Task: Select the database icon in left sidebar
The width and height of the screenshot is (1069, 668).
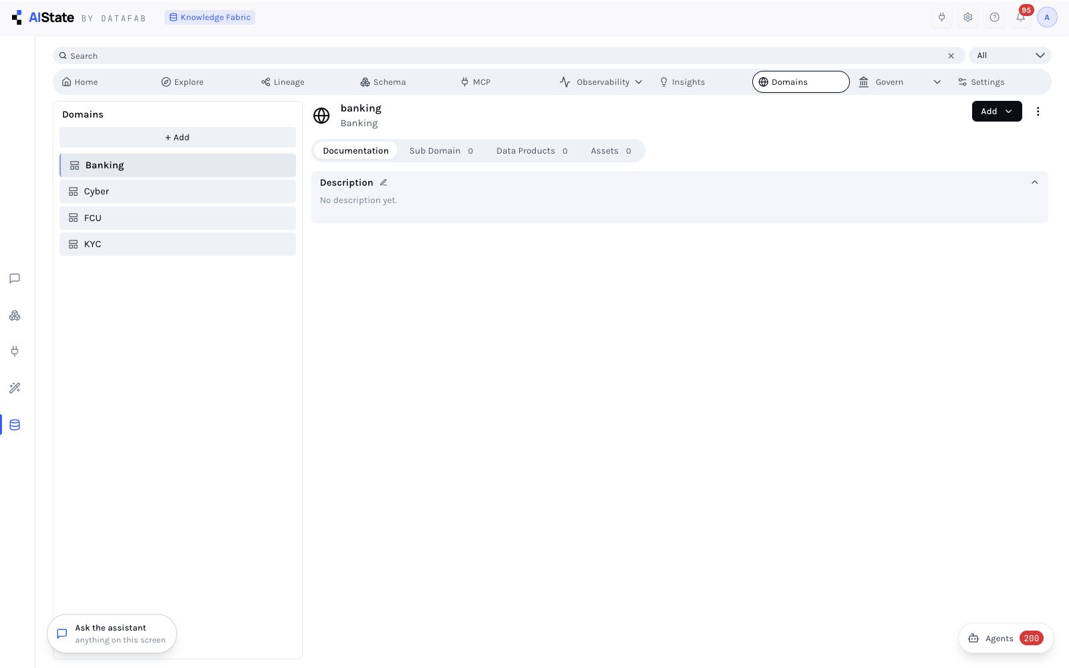Action: [15, 425]
